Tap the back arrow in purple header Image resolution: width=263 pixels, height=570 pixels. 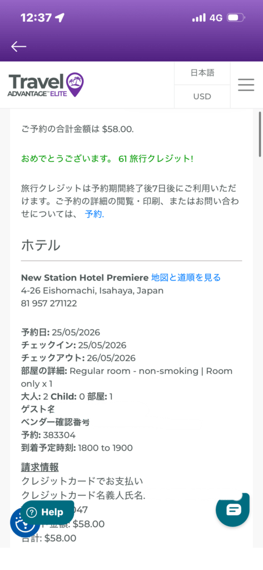click(18, 47)
